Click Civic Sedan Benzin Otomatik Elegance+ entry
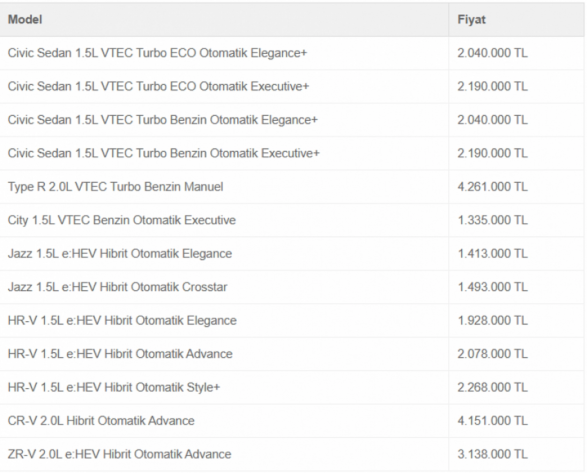The width and height of the screenshot is (587, 473). 163,120
